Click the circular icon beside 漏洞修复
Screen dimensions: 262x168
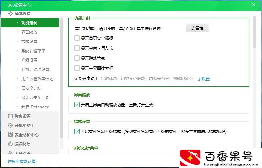coord(10,144)
